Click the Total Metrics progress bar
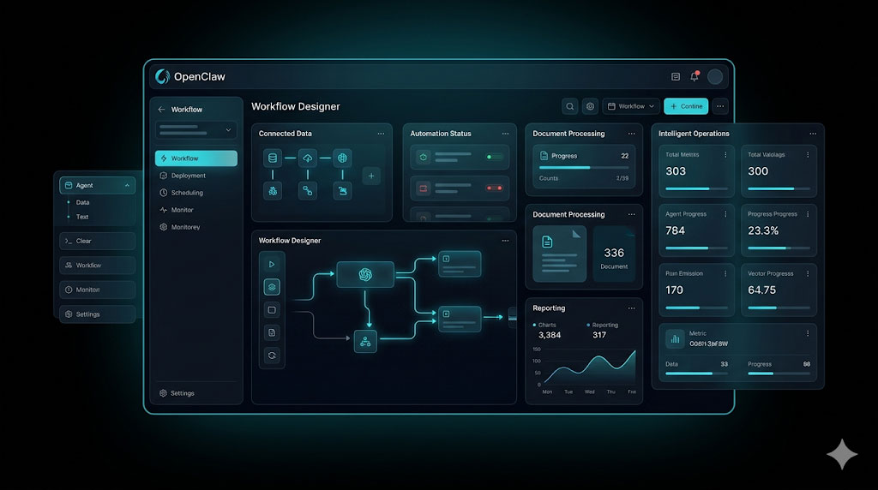 click(699, 188)
